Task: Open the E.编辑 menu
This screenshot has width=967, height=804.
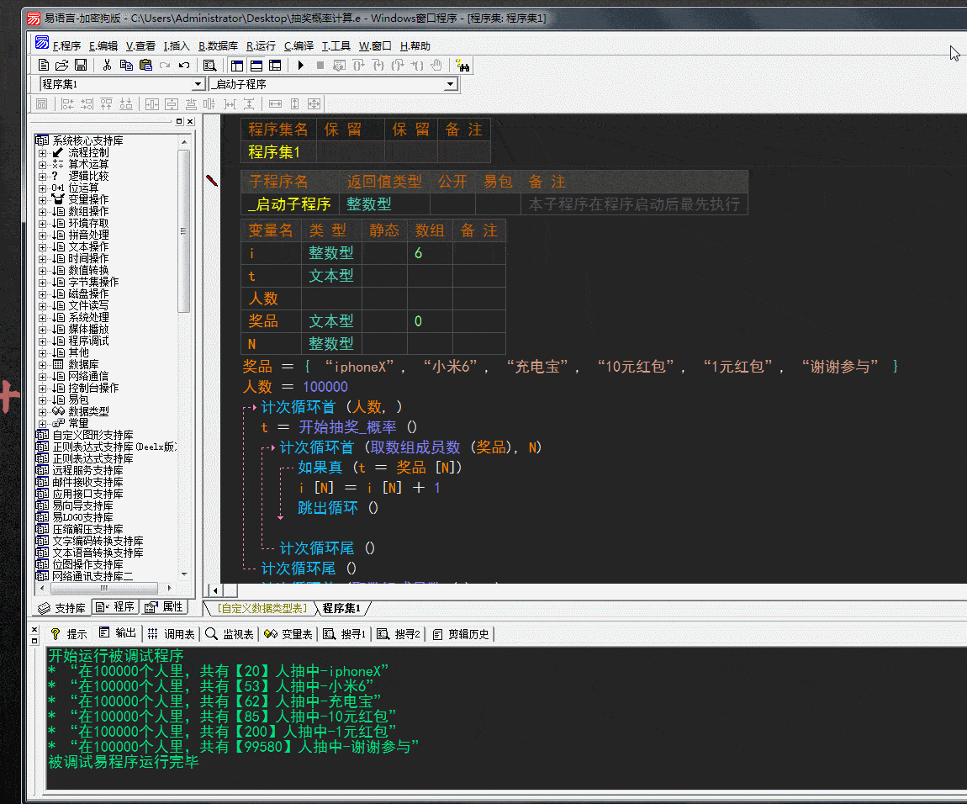Action: [103, 46]
